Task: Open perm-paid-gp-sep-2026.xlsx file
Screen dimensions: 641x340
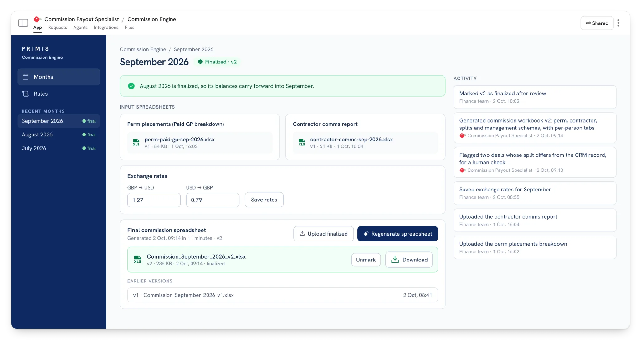Action: pos(200,143)
